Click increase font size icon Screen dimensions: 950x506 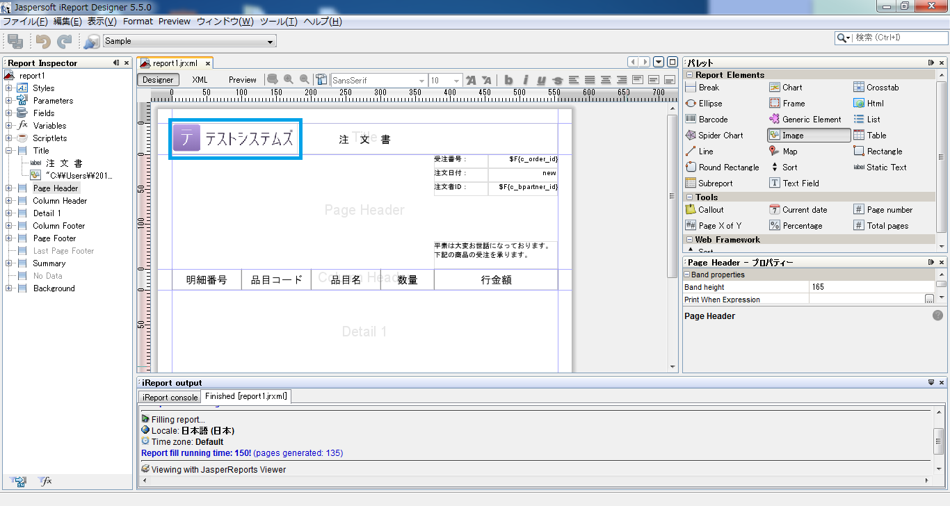click(471, 80)
